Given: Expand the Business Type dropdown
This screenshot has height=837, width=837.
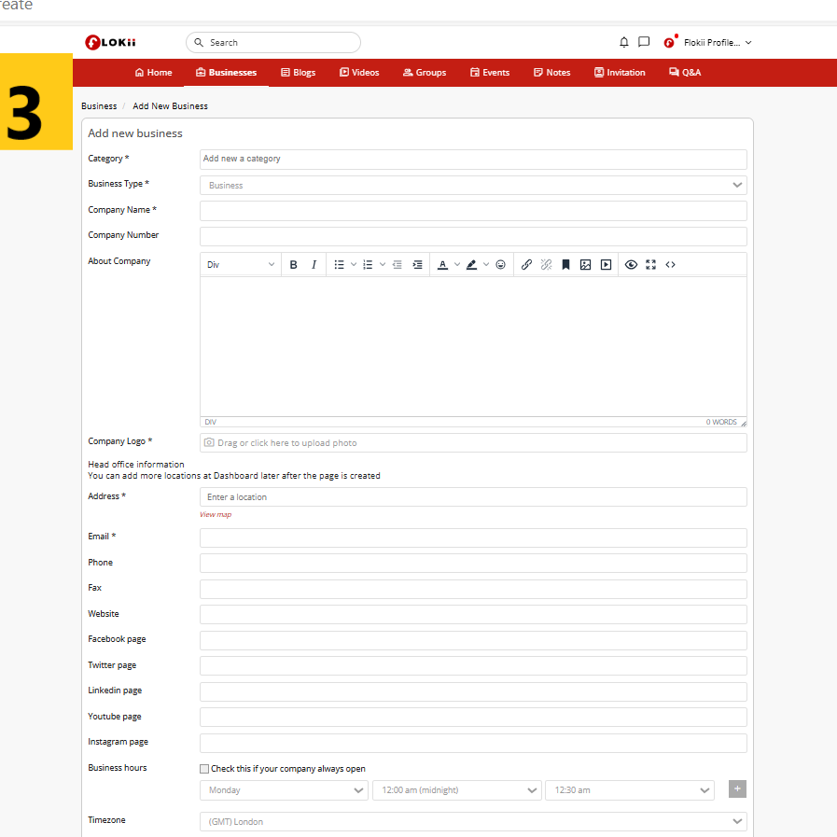Looking at the screenshot, I should 473,186.
